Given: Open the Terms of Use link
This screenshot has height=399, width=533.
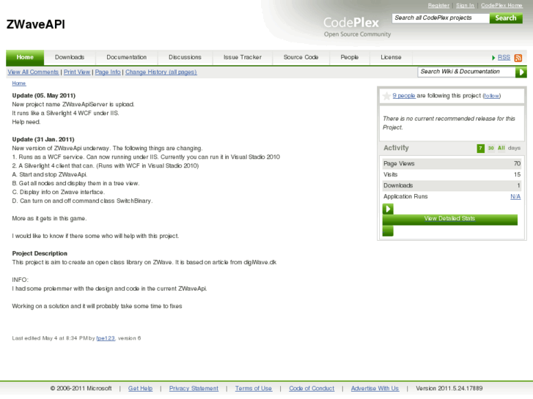Looking at the screenshot, I should point(253,389).
